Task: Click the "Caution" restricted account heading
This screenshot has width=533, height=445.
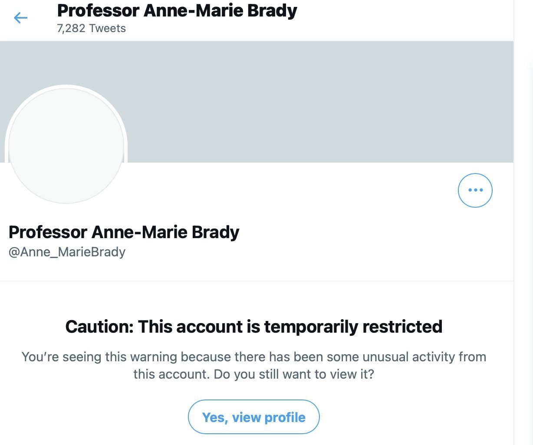Action: 253,326
